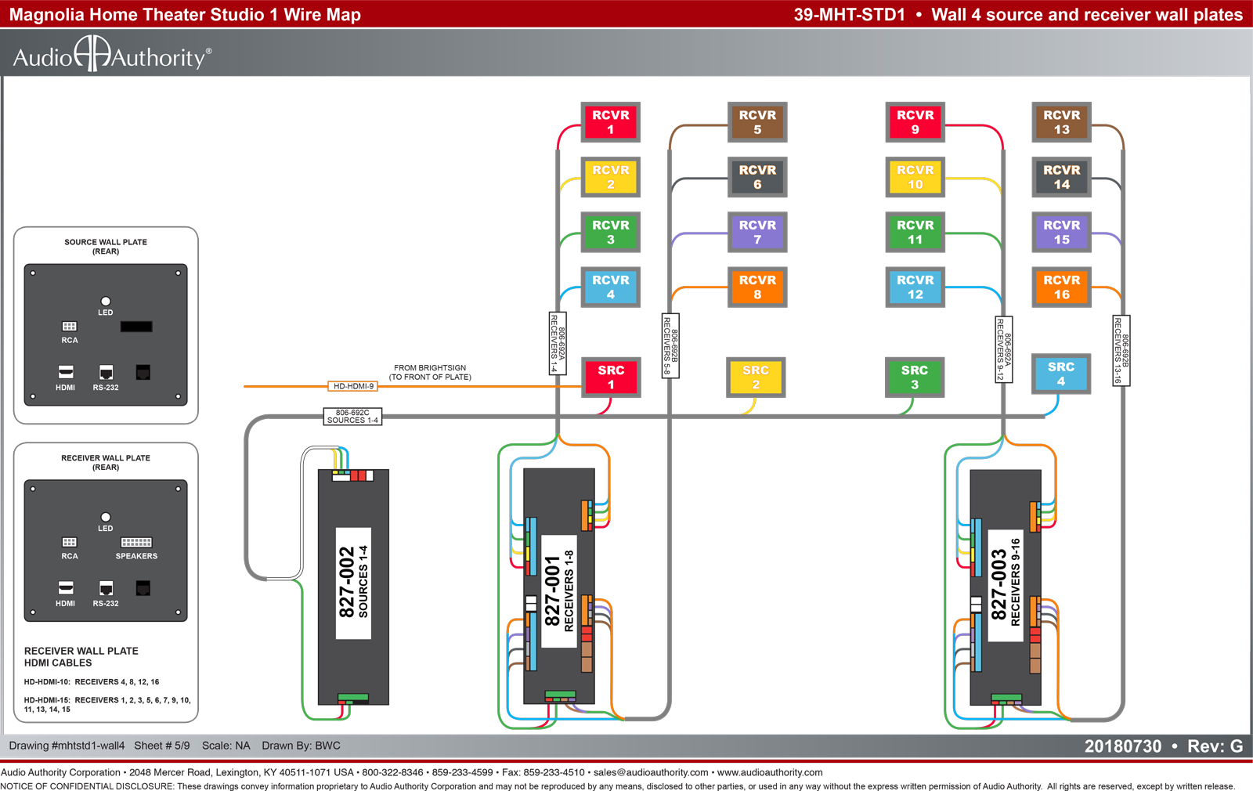Click the 827-003 Receivers 9-16 module label

click(1006, 585)
